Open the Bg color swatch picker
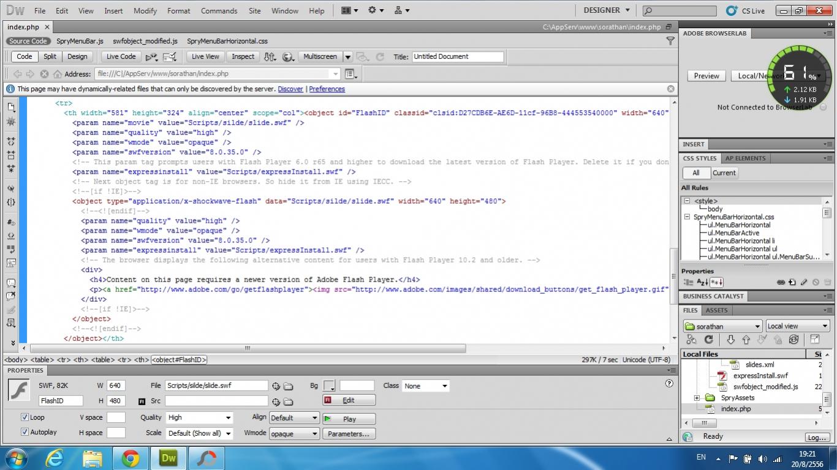The image size is (837, 470). (330, 386)
